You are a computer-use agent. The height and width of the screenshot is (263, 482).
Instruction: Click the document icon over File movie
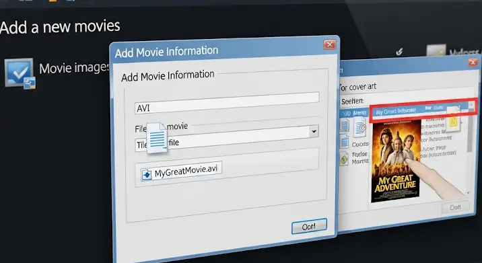click(157, 138)
